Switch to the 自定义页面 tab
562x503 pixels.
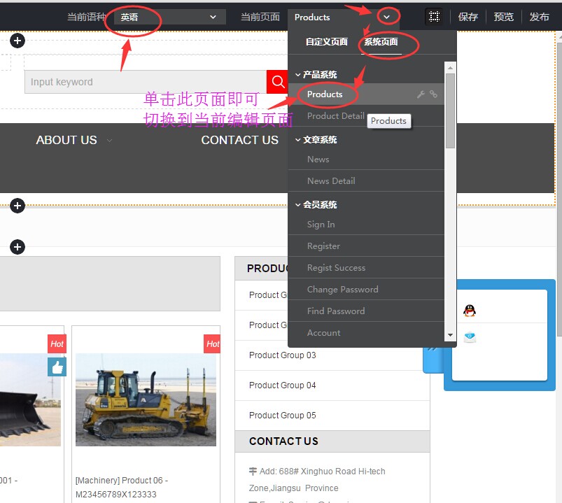coord(328,42)
